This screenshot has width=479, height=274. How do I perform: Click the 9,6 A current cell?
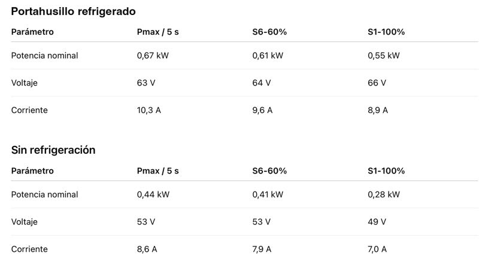click(x=262, y=110)
